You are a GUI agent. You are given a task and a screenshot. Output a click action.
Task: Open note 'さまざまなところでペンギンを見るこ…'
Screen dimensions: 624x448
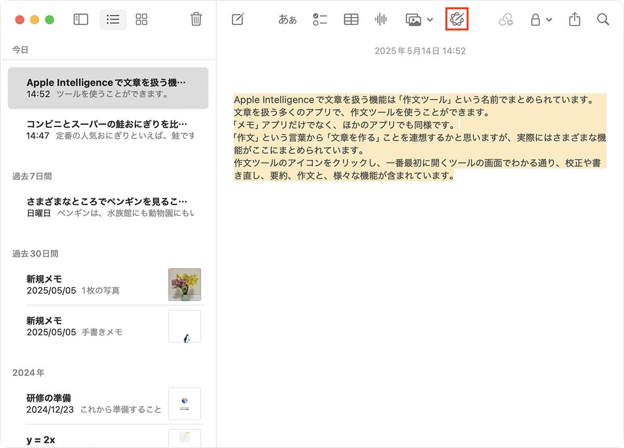click(108, 207)
